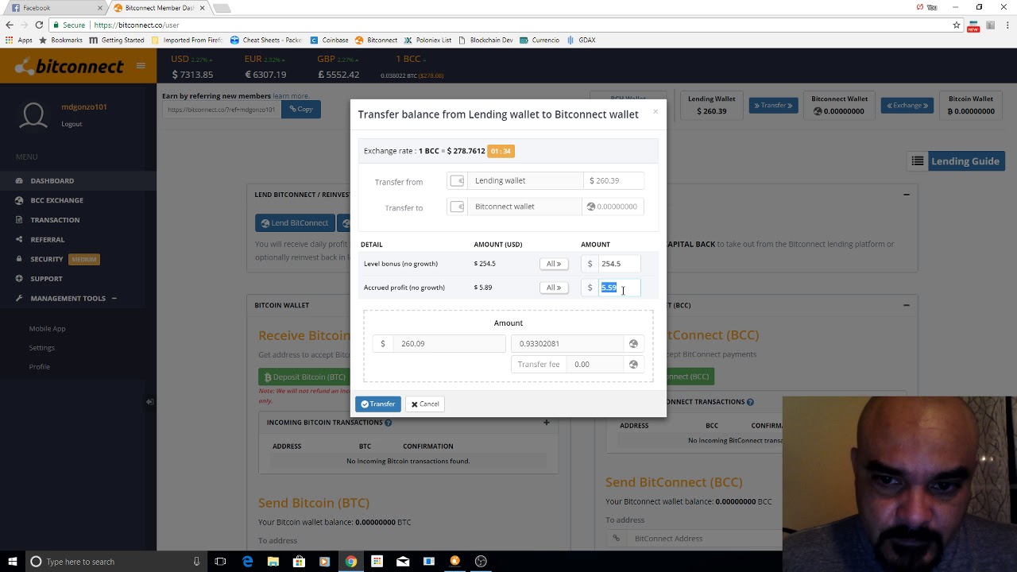Collapse the Lend BitConnect panel
Screen dimensions: 1017x572
tap(906, 194)
